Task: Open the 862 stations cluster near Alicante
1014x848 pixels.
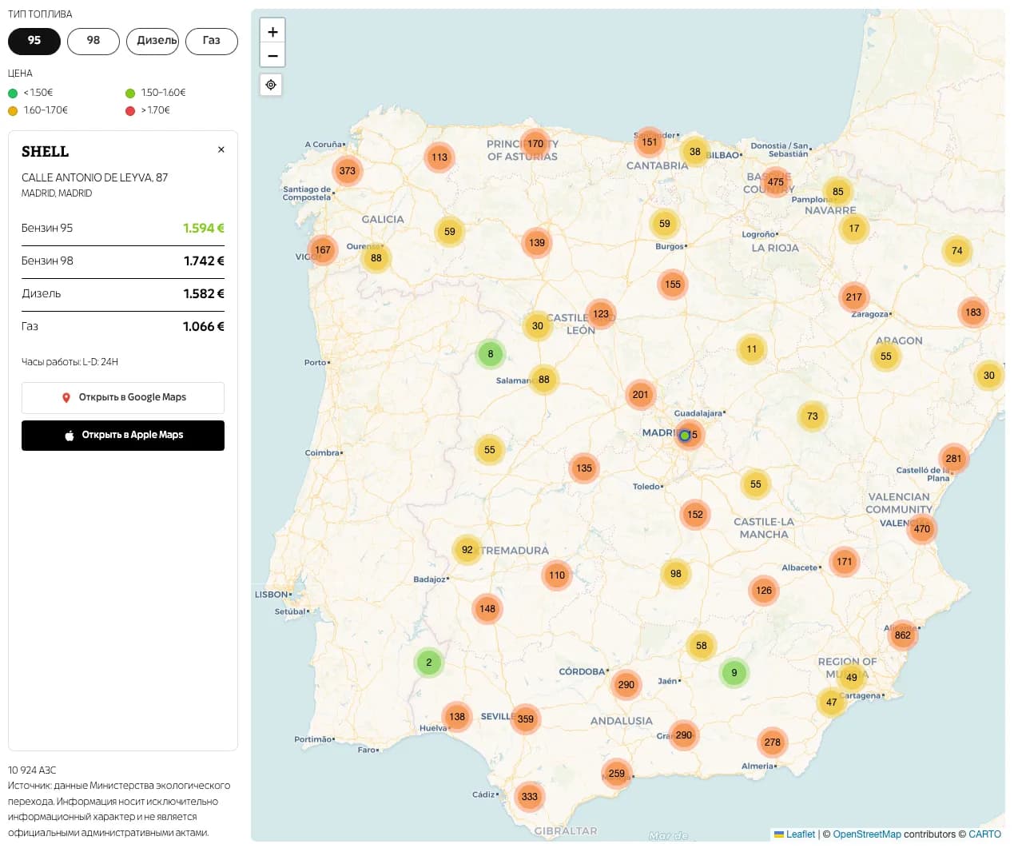Action: (x=903, y=635)
